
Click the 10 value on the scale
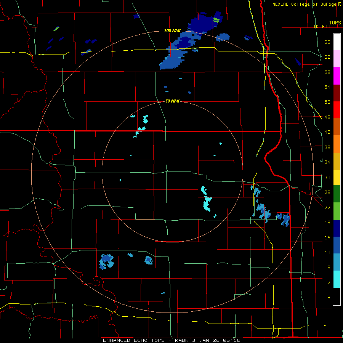coord(327,253)
